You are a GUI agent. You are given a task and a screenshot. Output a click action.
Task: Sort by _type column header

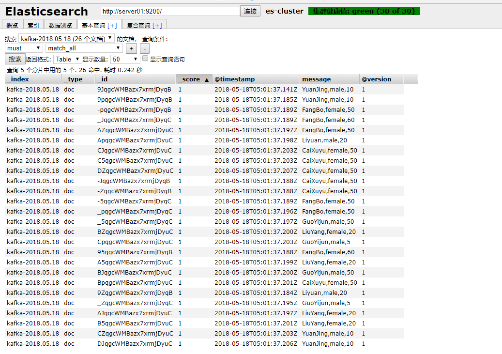(x=78, y=79)
